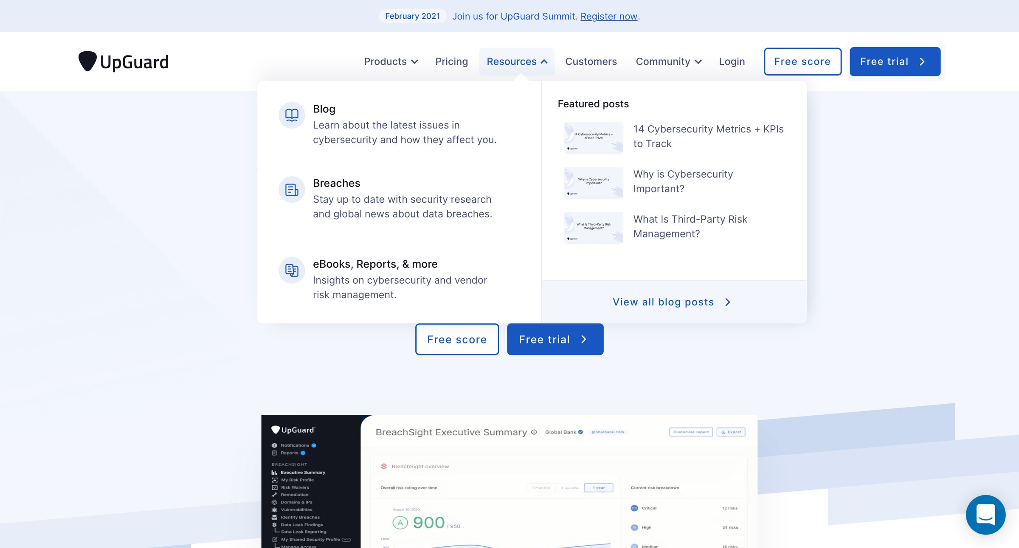Click the UpGuard shield logo
The height and width of the screenshot is (548, 1019).
tap(124, 62)
